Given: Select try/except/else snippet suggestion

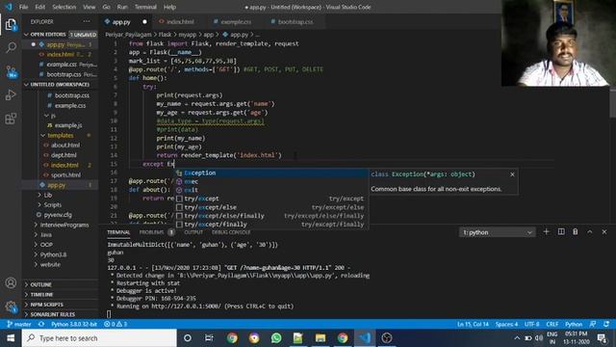Looking at the screenshot, I should [x=271, y=207].
